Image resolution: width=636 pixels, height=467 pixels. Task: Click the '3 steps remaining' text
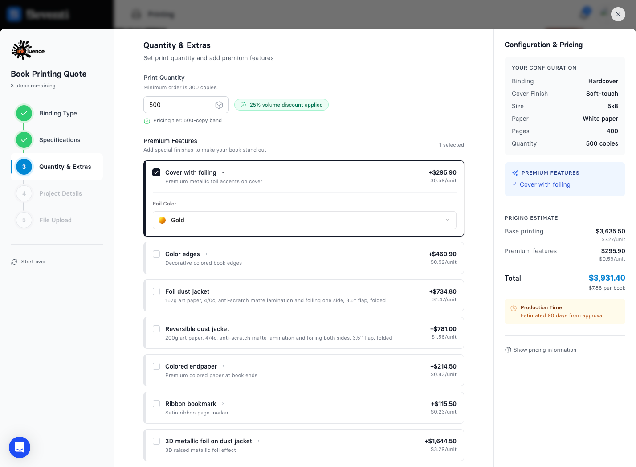coord(33,86)
